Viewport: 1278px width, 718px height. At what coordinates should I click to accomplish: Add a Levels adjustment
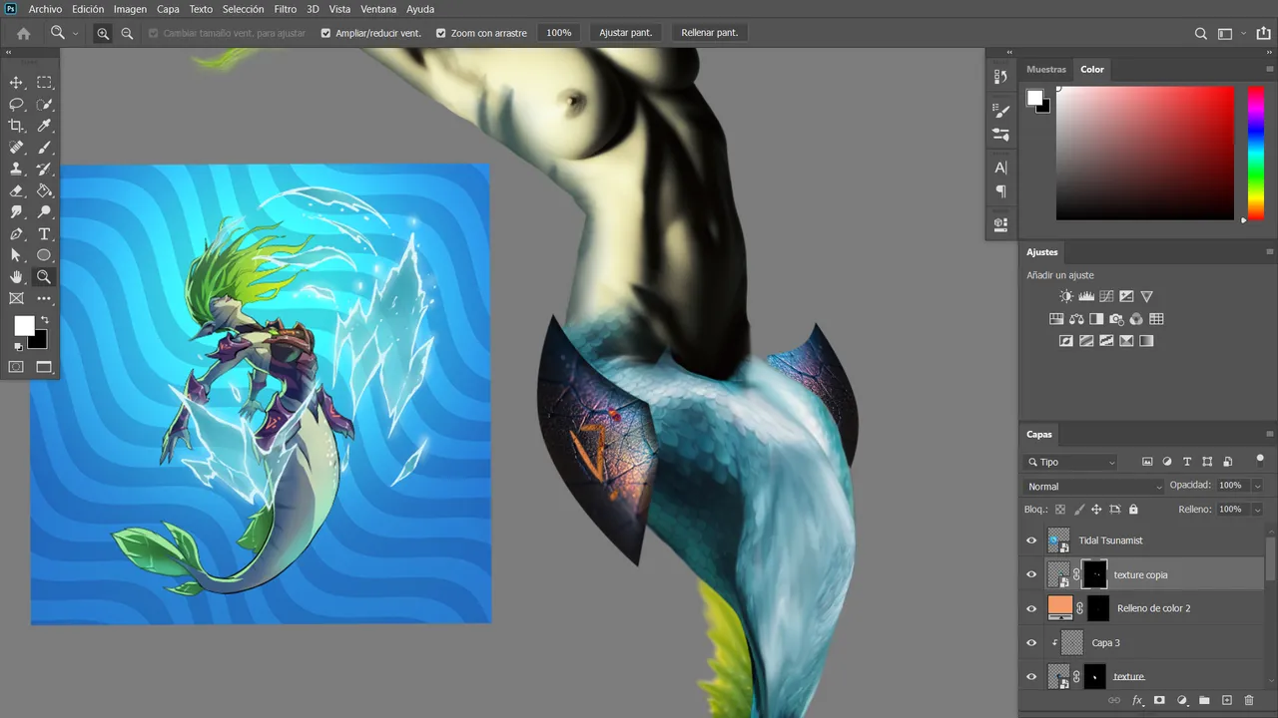(x=1086, y=296)
